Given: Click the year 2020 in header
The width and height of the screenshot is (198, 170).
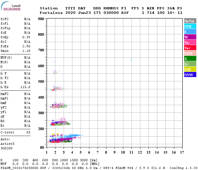Looking at the screenshot, I should (x=70, y=13).
